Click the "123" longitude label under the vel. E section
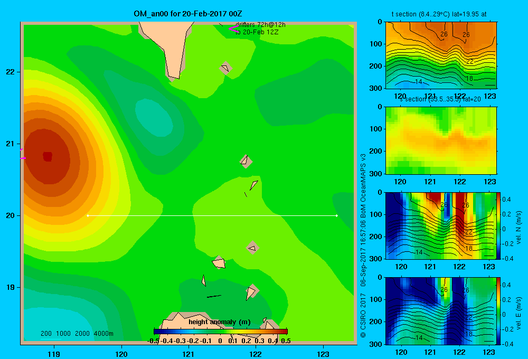Viewport: 528px width, 359px height. (x=489, y=352)
